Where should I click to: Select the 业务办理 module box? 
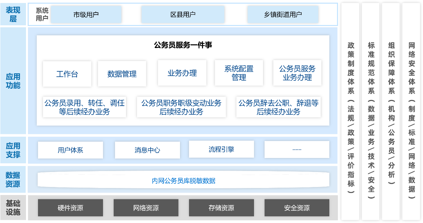click(182, 73)
